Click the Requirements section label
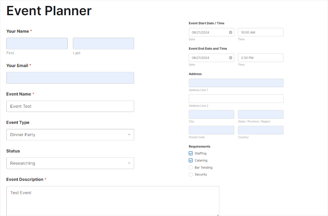Screen dimensions: 328x216 click(x=200, y=146)
